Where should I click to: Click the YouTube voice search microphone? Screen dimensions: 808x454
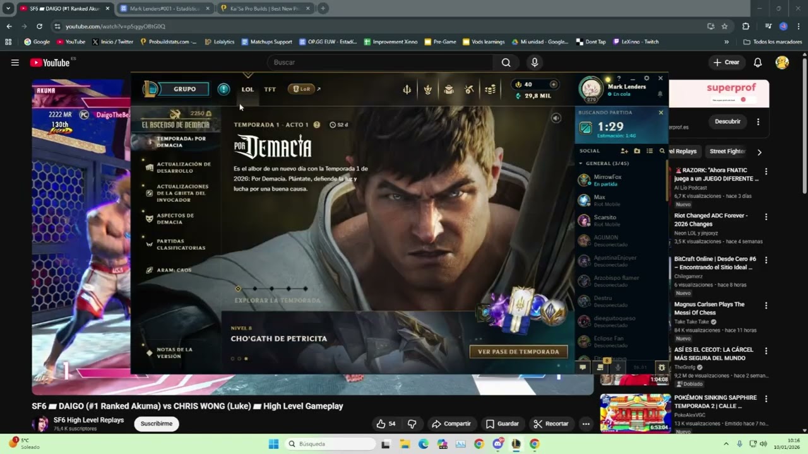click(x=535, y=62)
